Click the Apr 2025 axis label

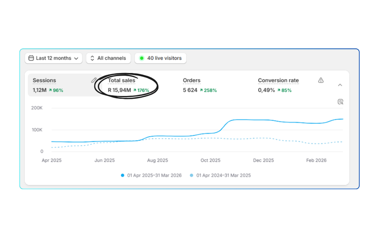52,160
